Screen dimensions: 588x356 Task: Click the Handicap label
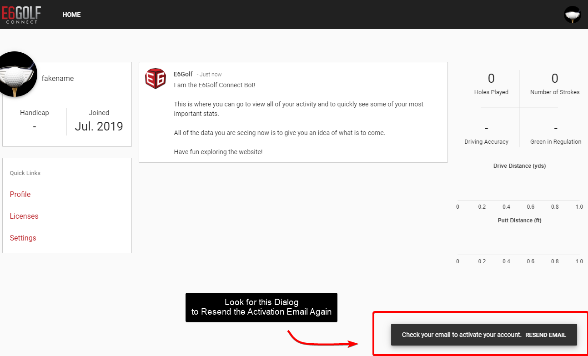(35, 113)
